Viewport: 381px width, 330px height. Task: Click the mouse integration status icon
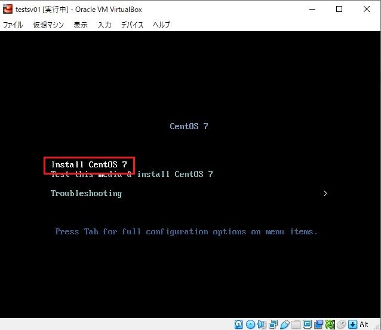pos(342,324)
